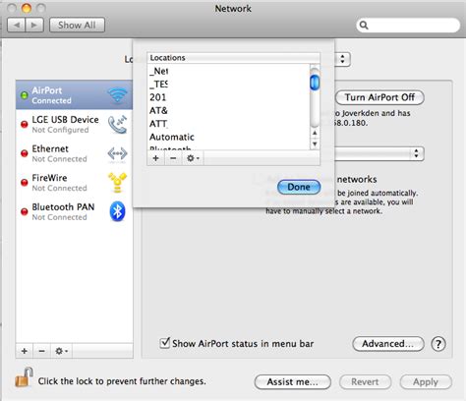Viewport: 466px width, 401px height.
Task: Select LGE USB Device service
Action: [74, 124]
